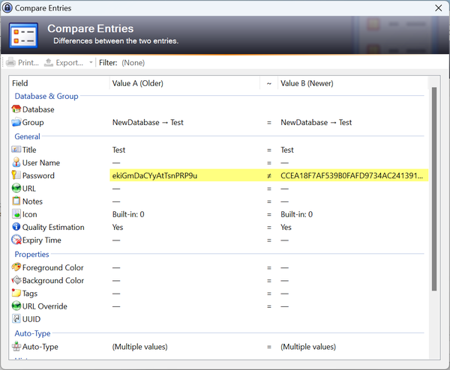Click the Tags note icon
The image size is (450, 370).
click(x=16, y=293)
